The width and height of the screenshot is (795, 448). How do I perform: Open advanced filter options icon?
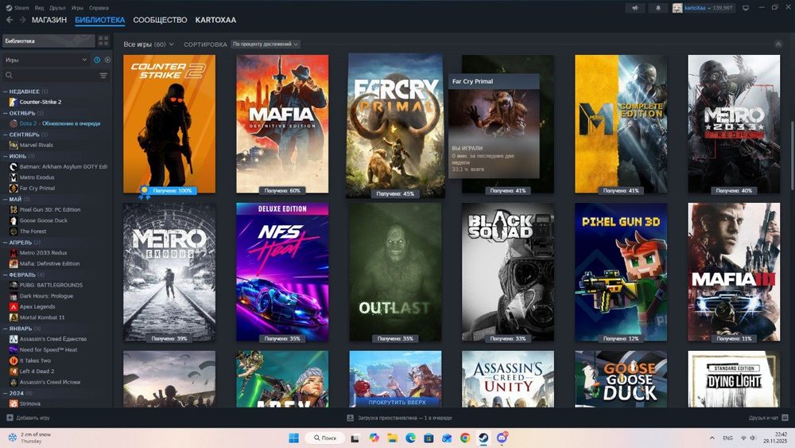pyautogui.click(x=103, y=76)
